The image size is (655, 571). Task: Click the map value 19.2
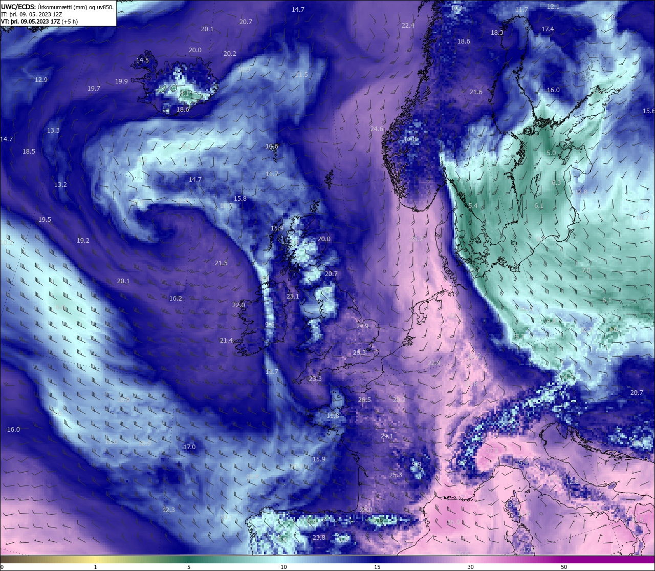[x=83, y=241]
